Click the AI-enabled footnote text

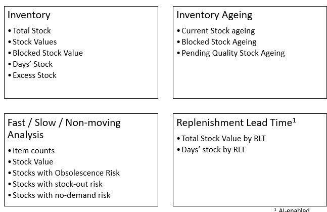pyautogui.click(x=293, y=209)
